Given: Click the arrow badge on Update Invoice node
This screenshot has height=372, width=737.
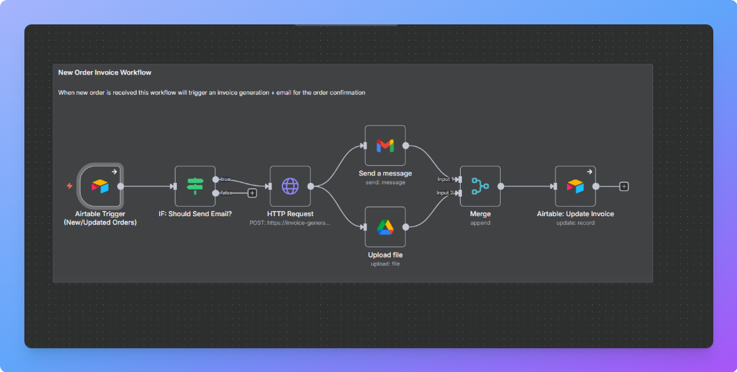Looking at the screenshot, I should [x=589, y=171].
